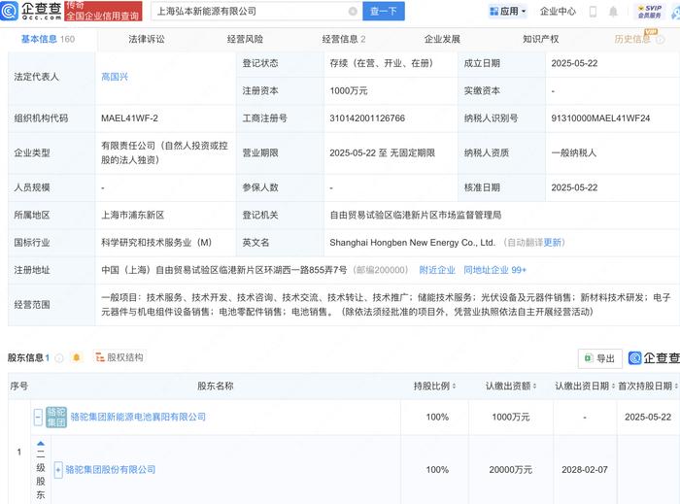Click the 2028-02-07 subscription date cell
Screen dimensions: 680x504
coord(585,470)
